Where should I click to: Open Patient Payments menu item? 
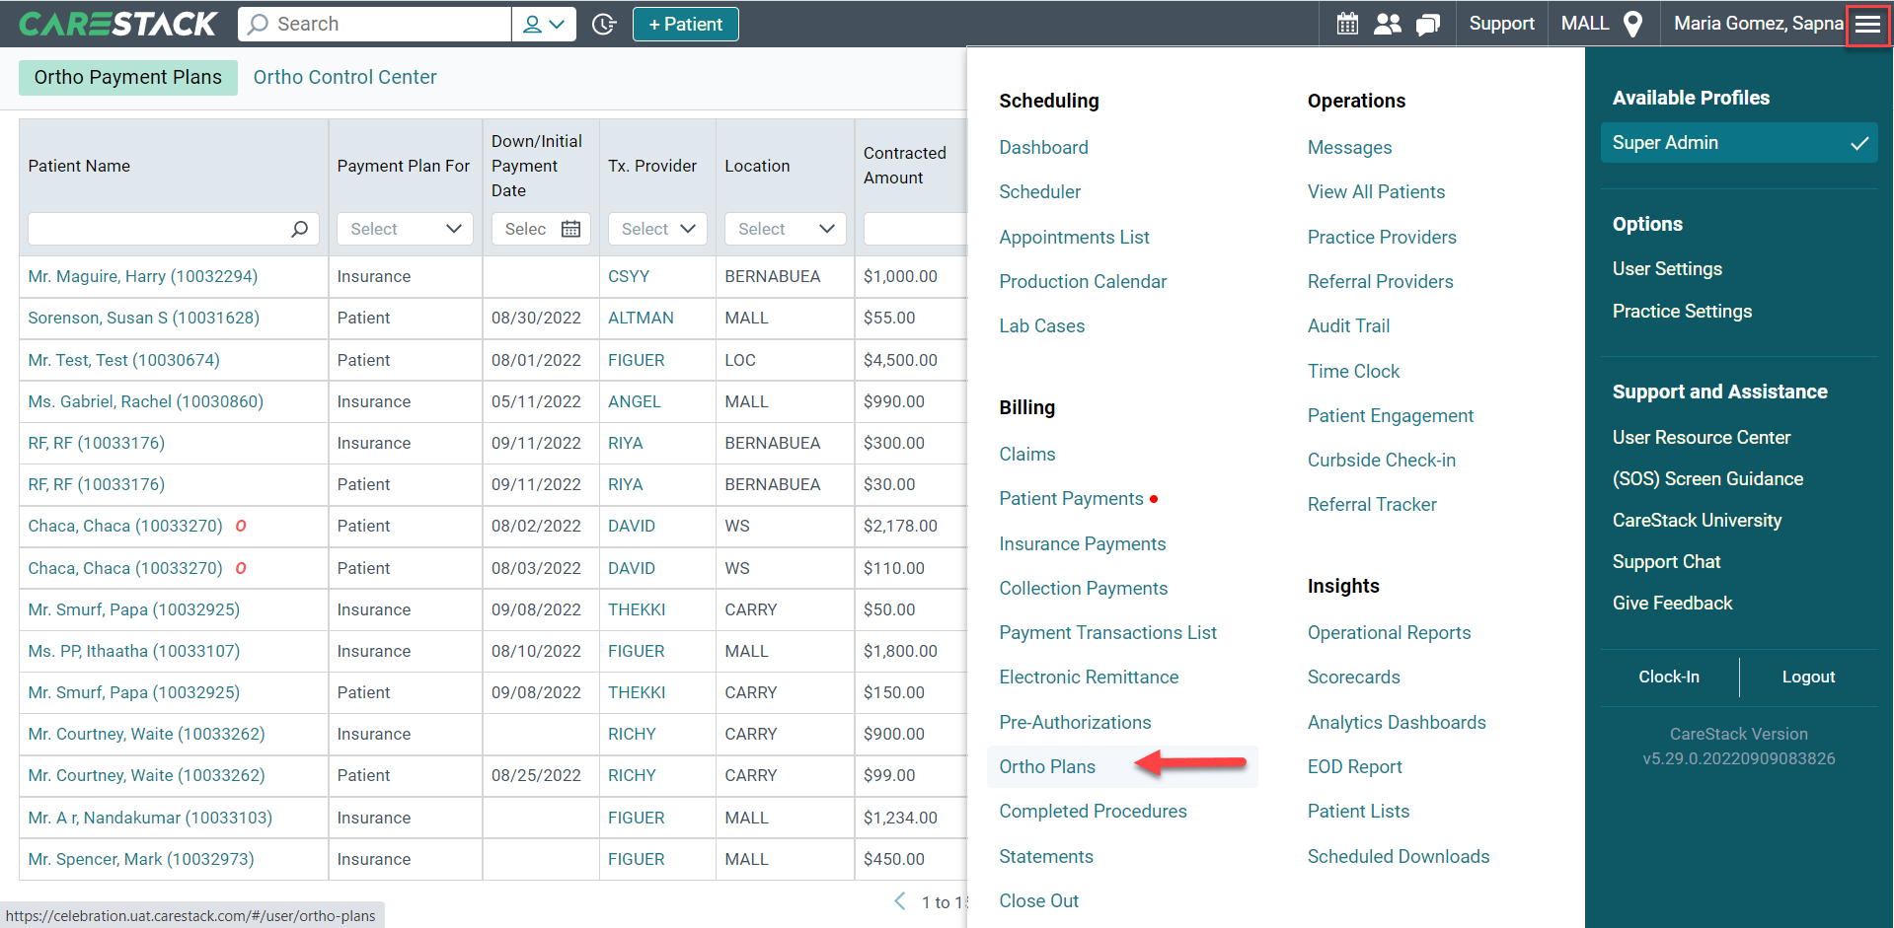click(1071, 498)
